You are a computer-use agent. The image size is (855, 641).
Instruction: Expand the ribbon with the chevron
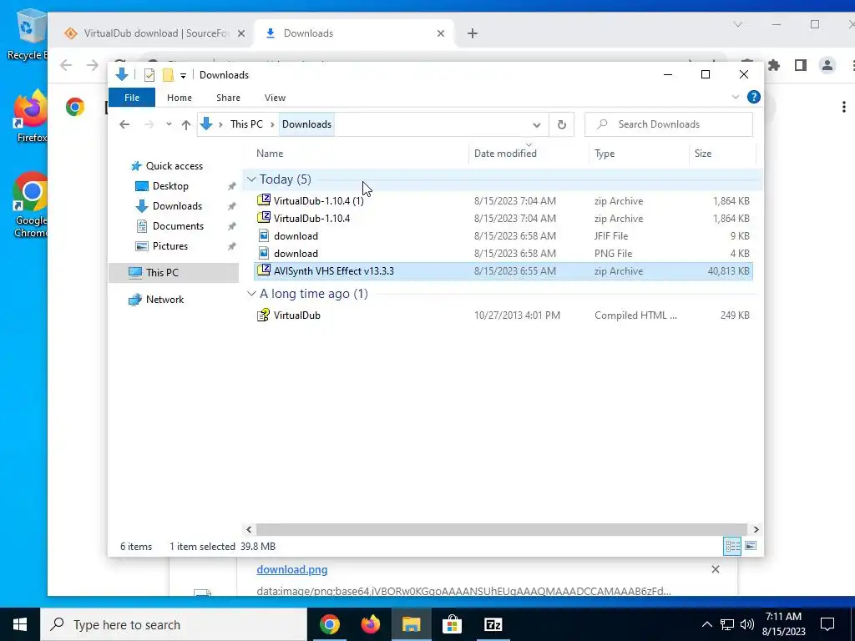click(x=735, y=97)
